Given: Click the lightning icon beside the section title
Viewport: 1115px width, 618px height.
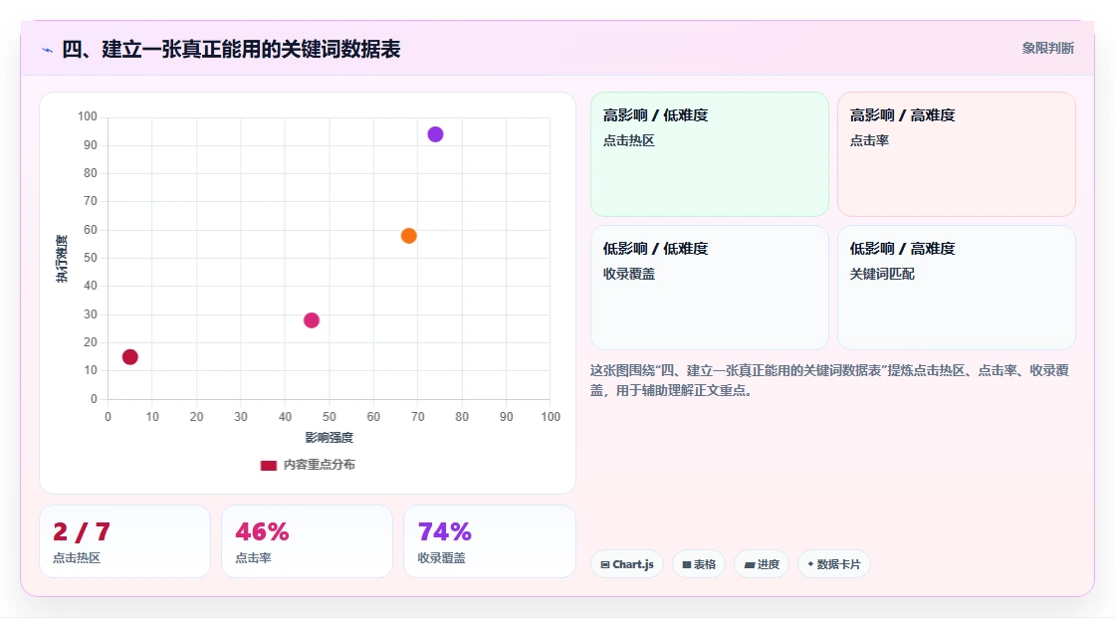Looking at the screenshot, I should (x=48, y=50).
